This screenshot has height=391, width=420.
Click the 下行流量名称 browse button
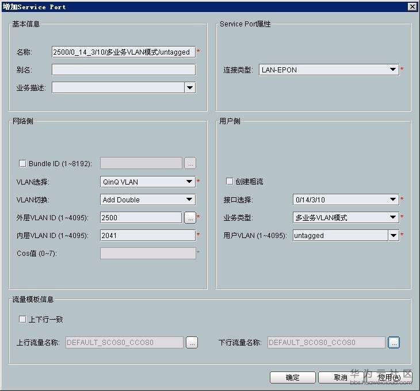pos(394,342)
